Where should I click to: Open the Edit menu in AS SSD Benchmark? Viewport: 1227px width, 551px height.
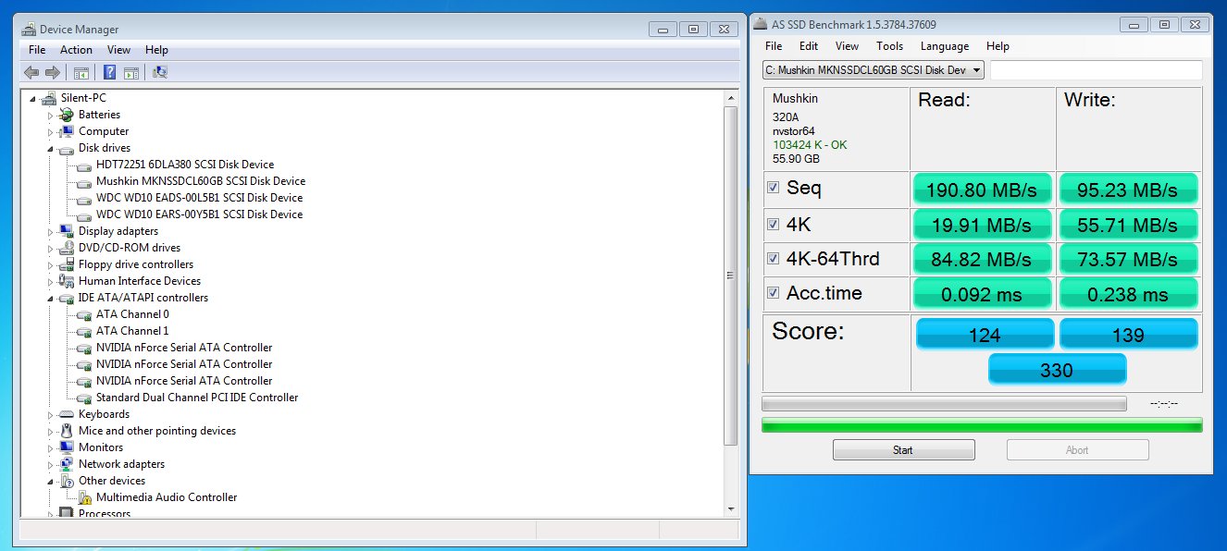pos(809,46)
